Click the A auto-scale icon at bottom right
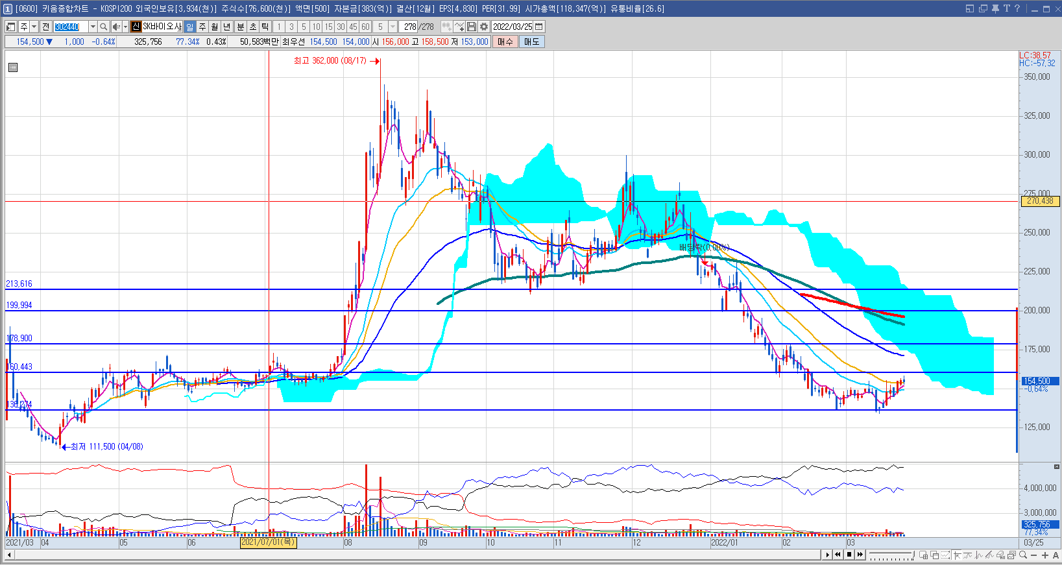Image resolution: width=1062 pixels, height=565 pixels. (1056, 555)
